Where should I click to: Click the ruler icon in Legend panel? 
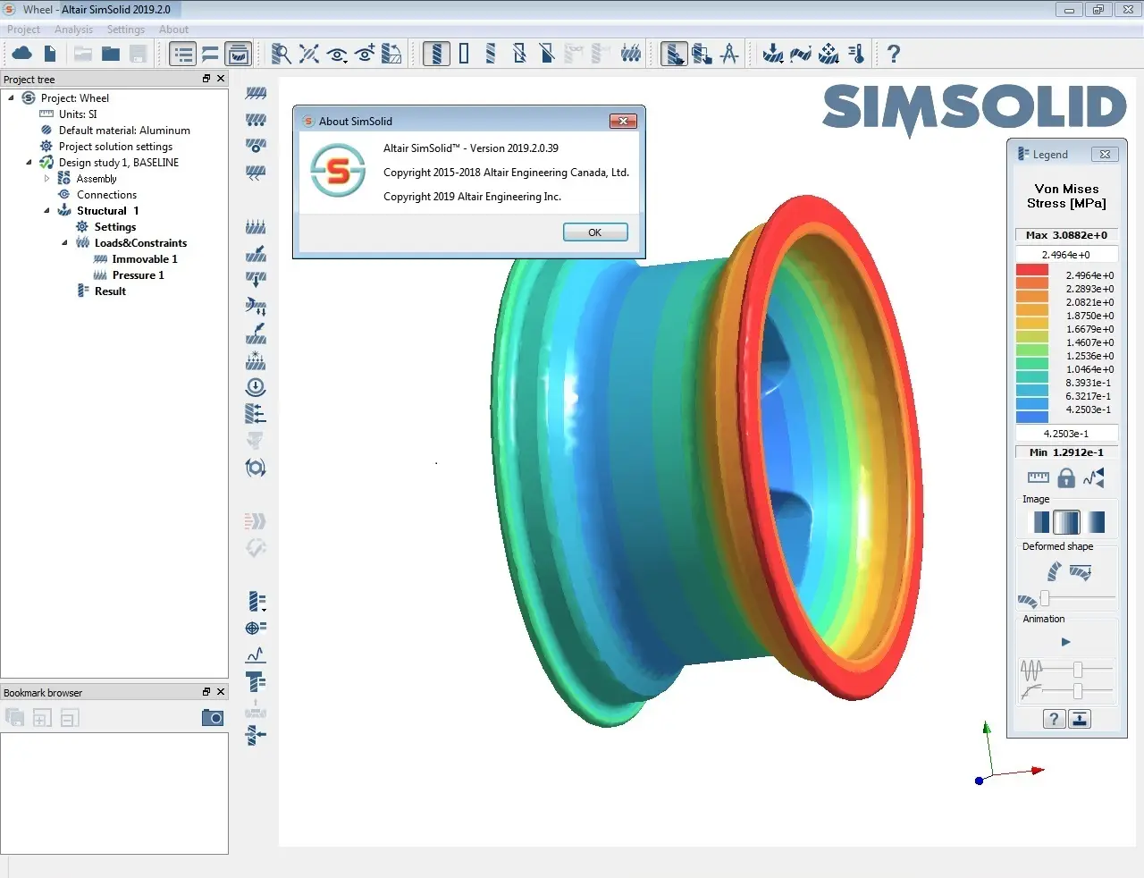click(1038, 477)
